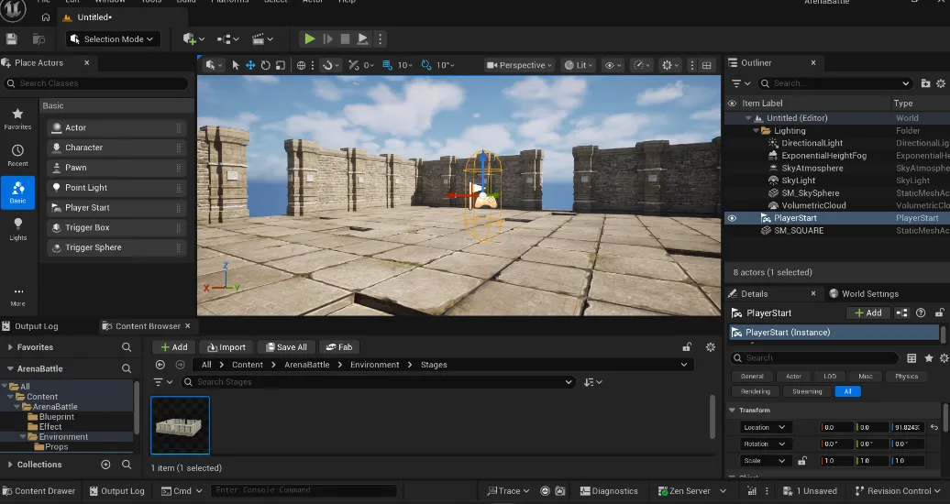Open the Recent category in Place Actors
The height and width of the screenshot is (504, 950).
(x=17, y=155)
